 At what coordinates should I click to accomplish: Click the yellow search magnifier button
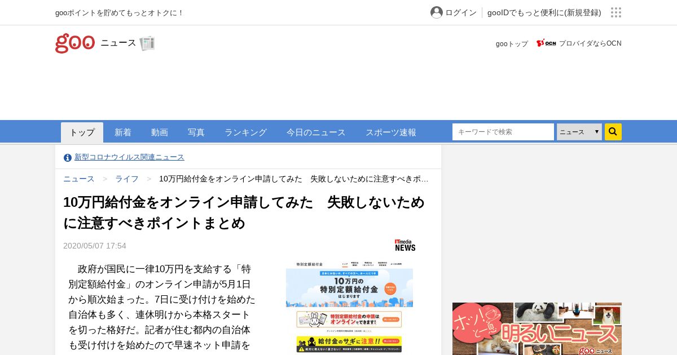[613, 132]
